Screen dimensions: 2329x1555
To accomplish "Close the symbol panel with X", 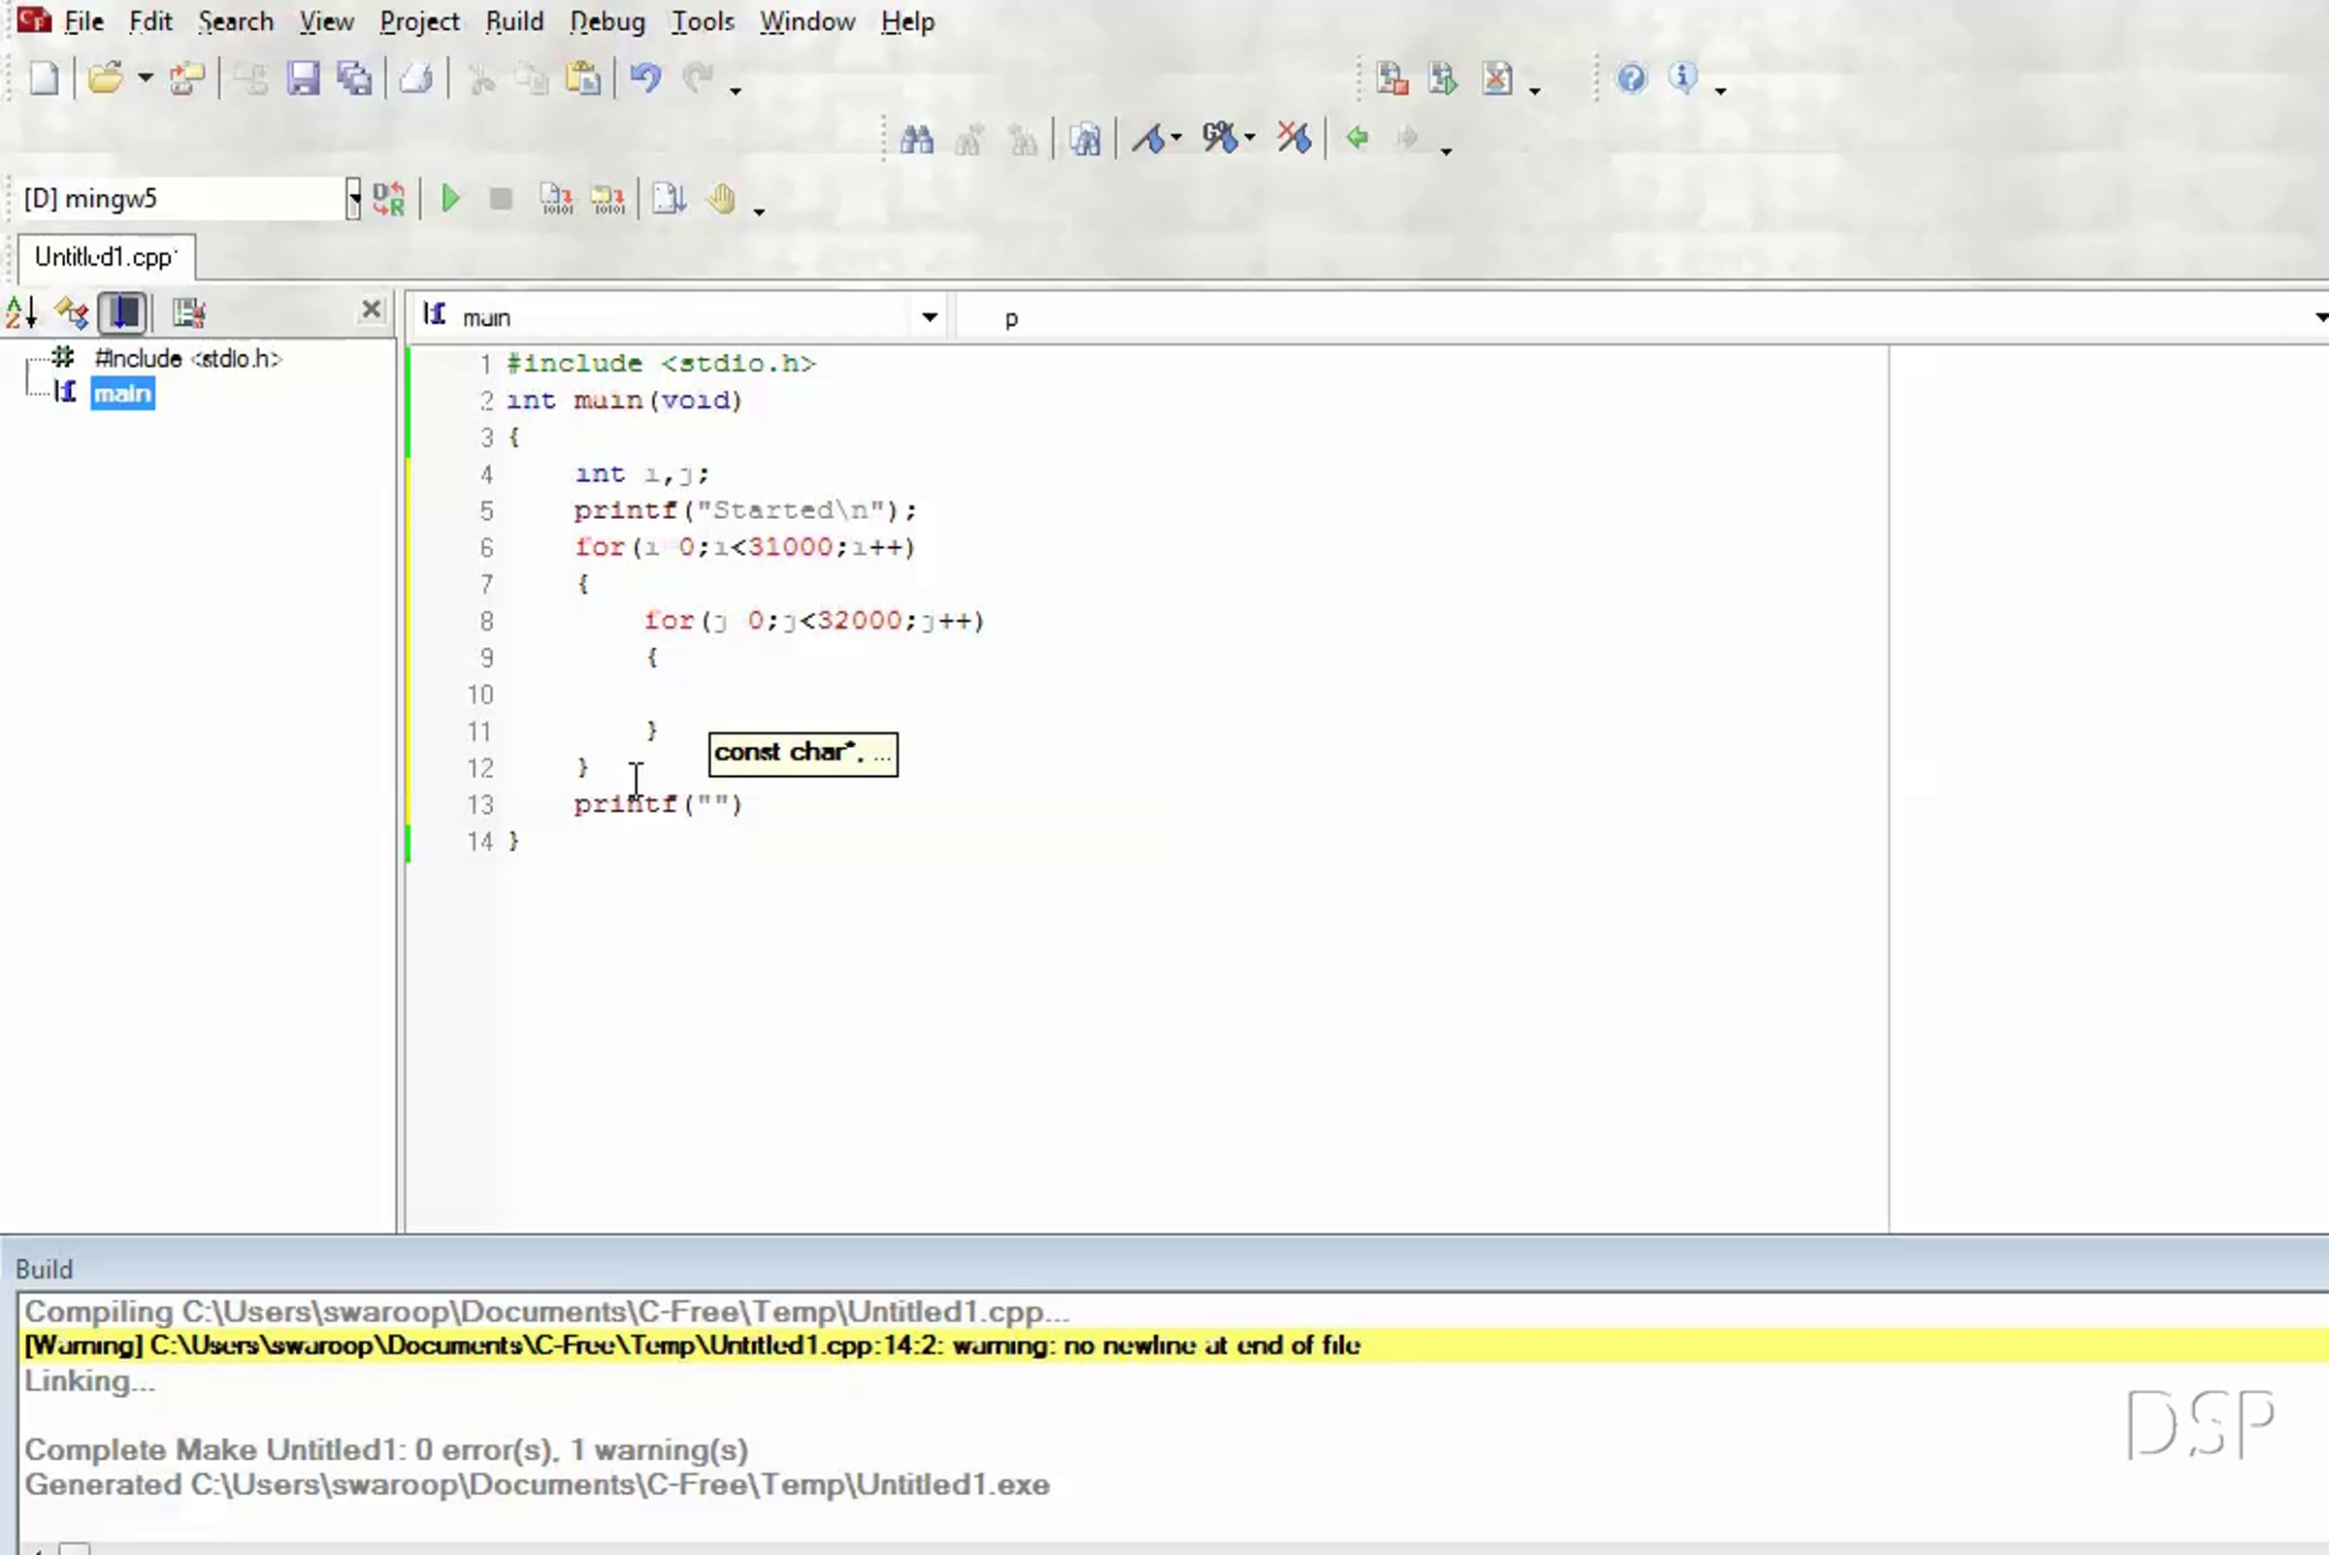I will pos(371,310).
